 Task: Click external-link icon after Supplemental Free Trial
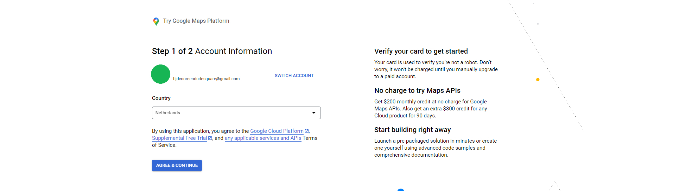point(210,138)
